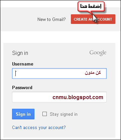Click the mouse pointer arrow graphic
Screen dimensions: 121x140
[x=95, y=18]
